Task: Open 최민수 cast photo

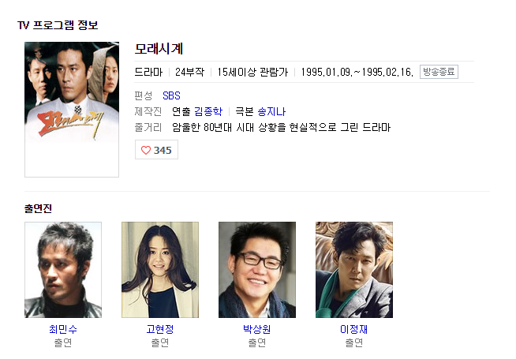Action: (63, 270)
